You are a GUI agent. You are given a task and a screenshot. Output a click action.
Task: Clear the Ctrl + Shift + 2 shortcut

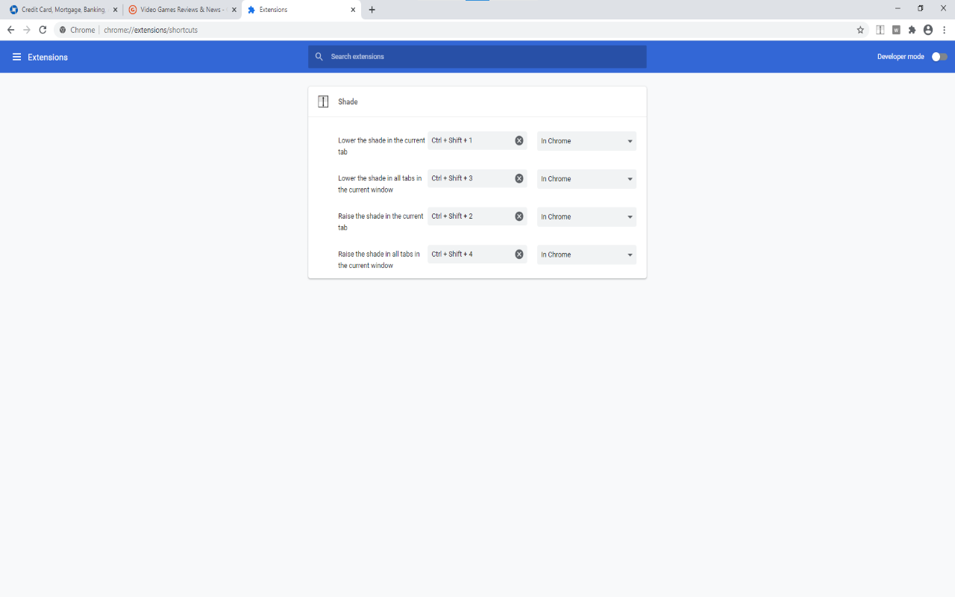(x=519, y=216)
